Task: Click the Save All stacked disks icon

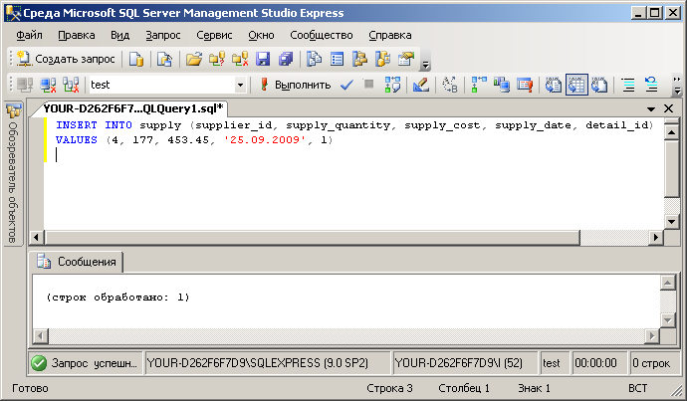Action: [x=286, y=59]
